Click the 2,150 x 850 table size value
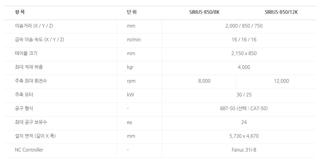This screenshot has height=163, width=320. (x=244, y=53)
